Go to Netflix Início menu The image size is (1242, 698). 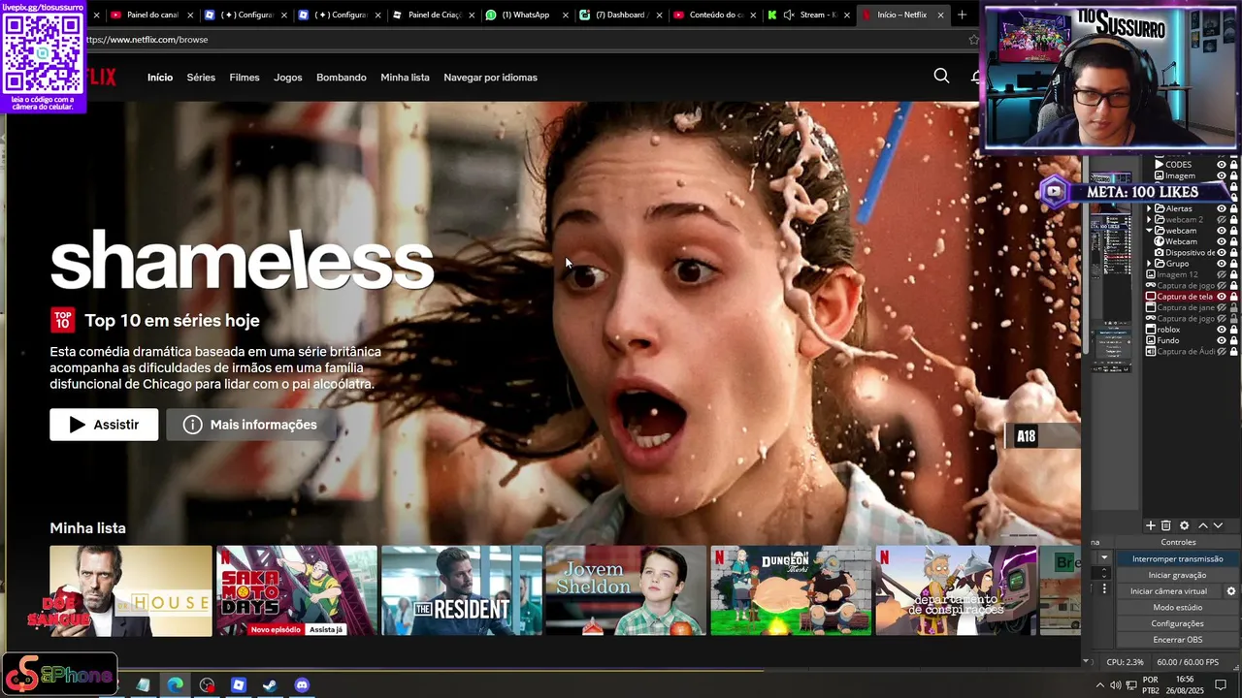click(160, 78)
